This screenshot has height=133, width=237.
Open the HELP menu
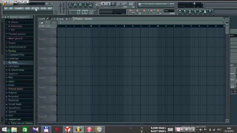coord(50,8)
